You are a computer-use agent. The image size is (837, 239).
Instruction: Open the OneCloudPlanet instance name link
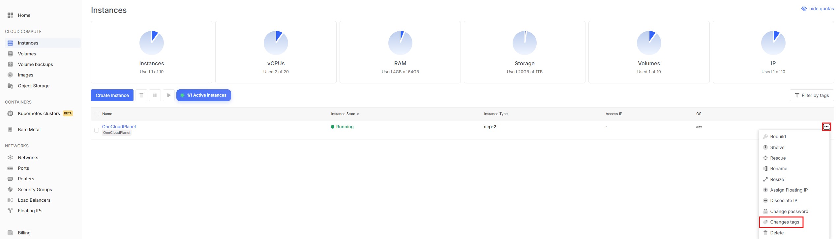(x=119, y=127)
